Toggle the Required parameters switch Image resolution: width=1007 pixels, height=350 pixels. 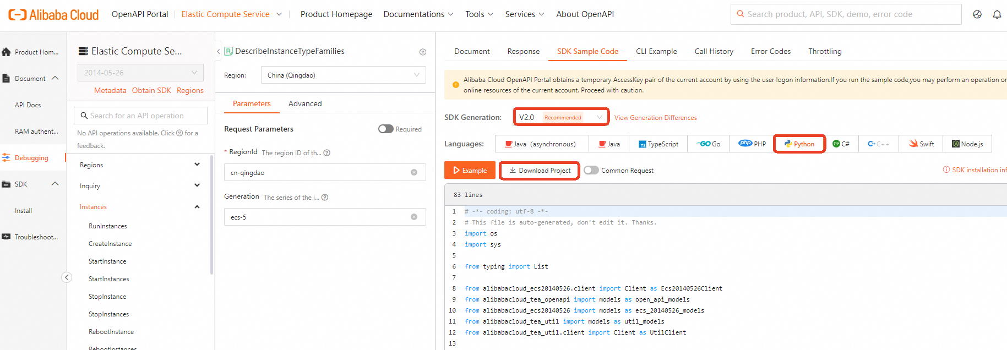pos(386,129)
